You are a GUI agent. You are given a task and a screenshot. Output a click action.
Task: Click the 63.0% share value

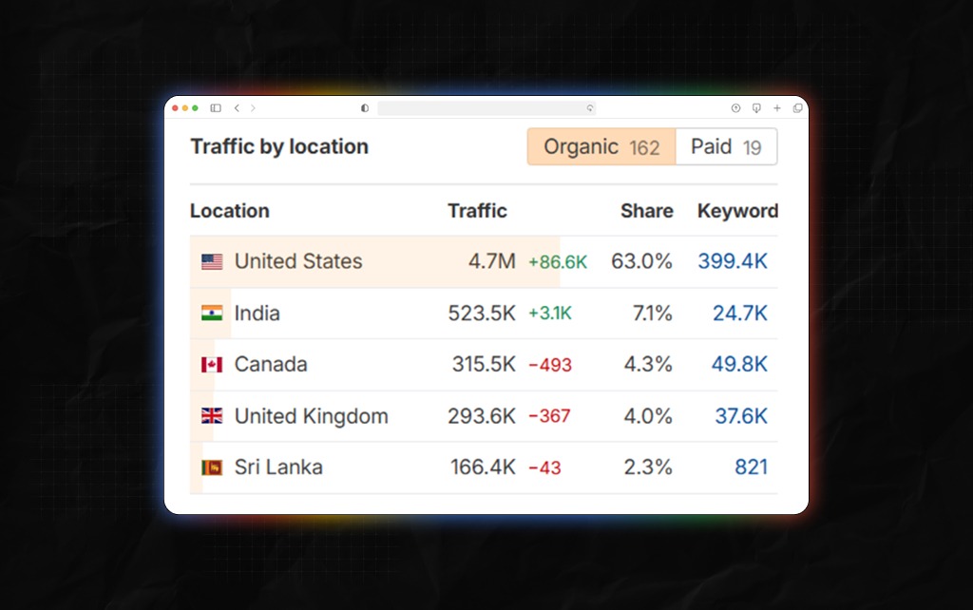point(641,261)
